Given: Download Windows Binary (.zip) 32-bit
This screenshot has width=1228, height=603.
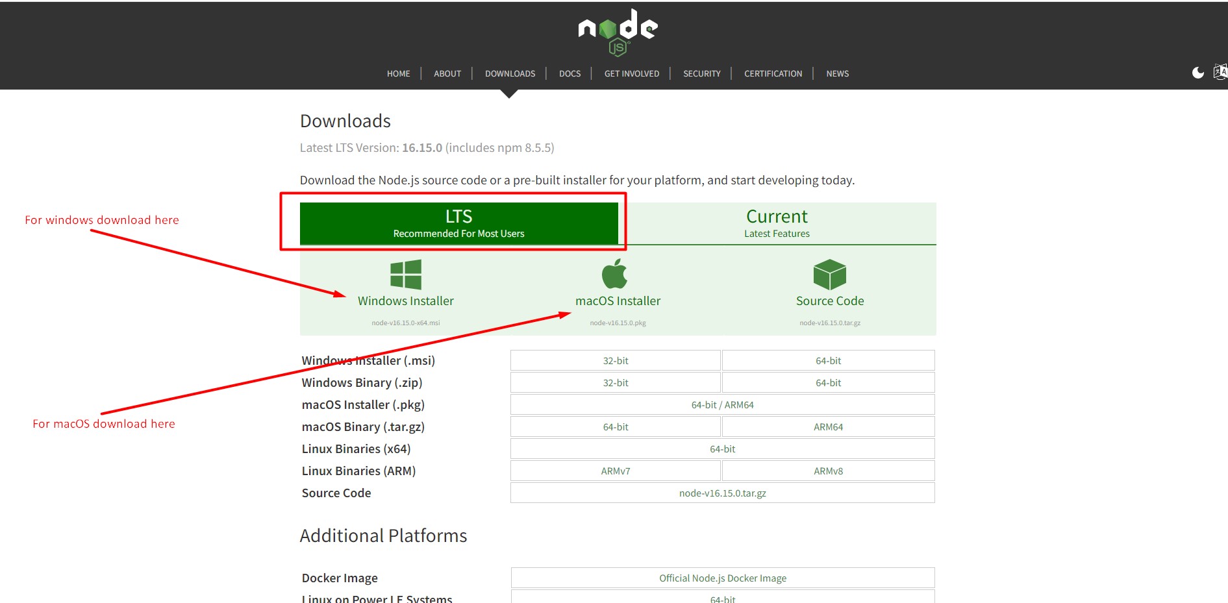Looking at the screenshot, I should pos(616,382).
